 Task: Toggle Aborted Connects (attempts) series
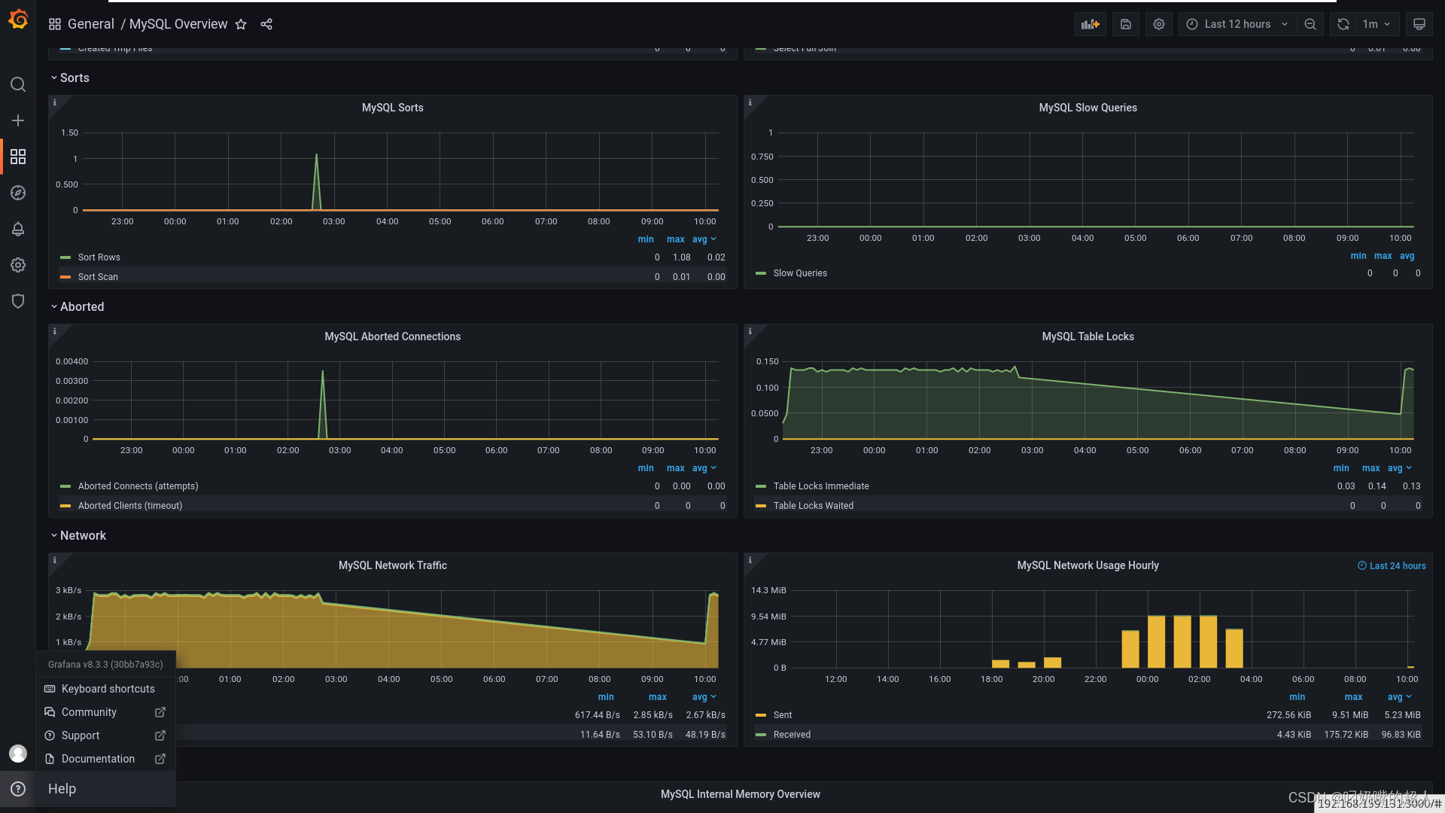pyautogui.click(x=138, y=486)
